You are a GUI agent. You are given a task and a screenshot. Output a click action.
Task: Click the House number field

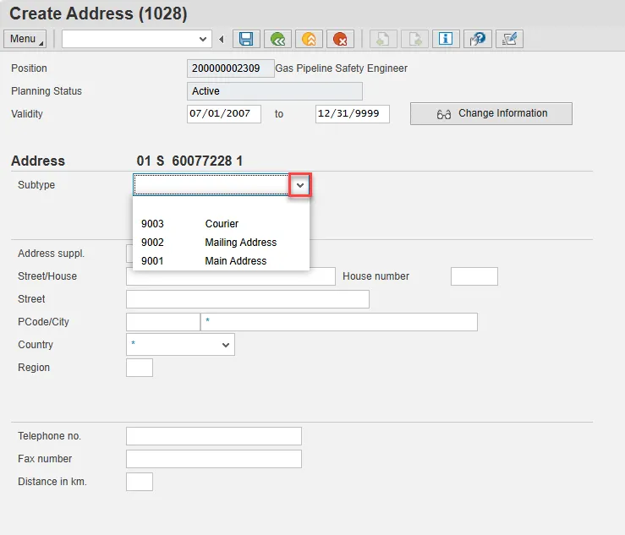click(474, 276)
